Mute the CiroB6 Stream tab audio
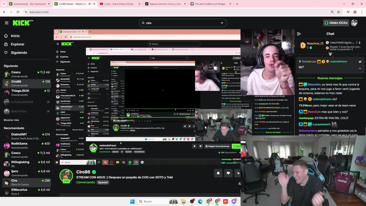This screenshot has height=206, width=366. point(90,4)
